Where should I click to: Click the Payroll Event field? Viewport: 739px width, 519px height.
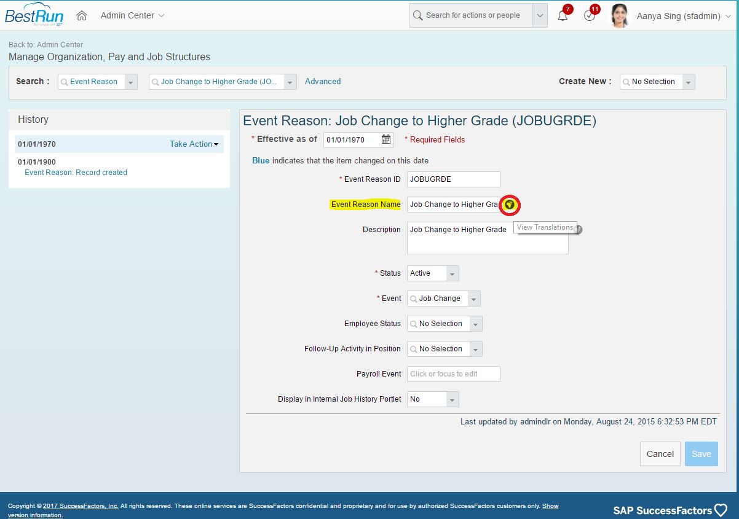click(454, 374)
